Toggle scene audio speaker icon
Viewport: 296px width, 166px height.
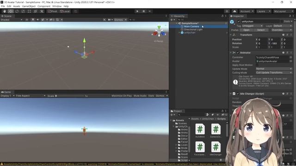[x=38, y=19]
